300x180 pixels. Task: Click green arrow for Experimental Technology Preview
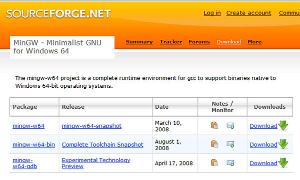pyautogui.click(x=283, y=163)
